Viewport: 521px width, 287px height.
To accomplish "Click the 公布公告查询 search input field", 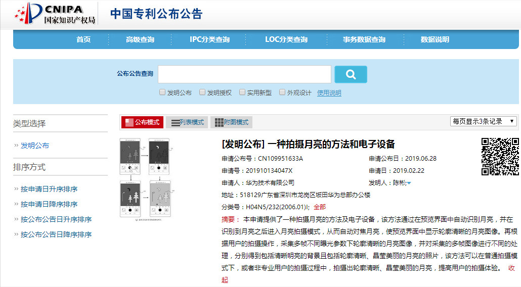I will (244, 74).
